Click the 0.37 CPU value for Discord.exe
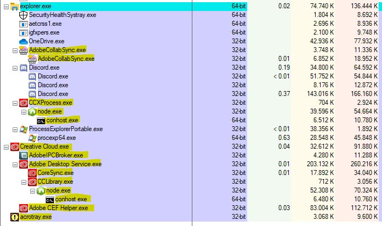The height and width of the screenshot is (226, 382). (x=284, y=94)
